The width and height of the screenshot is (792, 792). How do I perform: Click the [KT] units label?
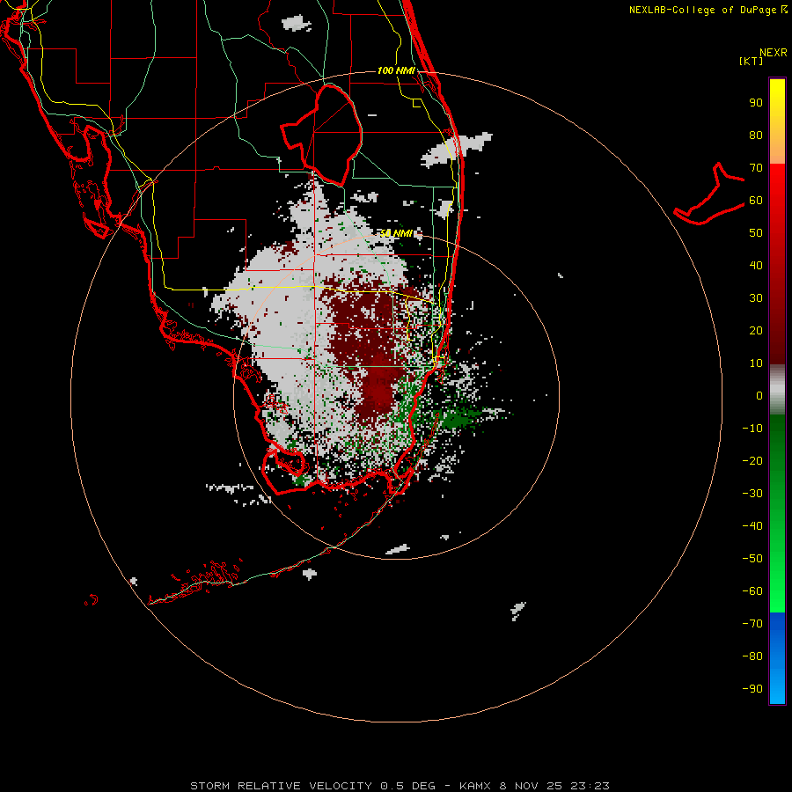tap(752, 61)
